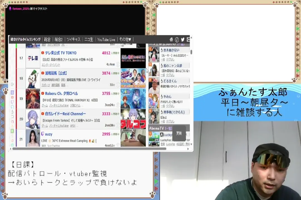The height and width of the screenshot is (200, 301).
Task: Click purple microphone icon beside fantasn_2525
Action: pos(10,8)
